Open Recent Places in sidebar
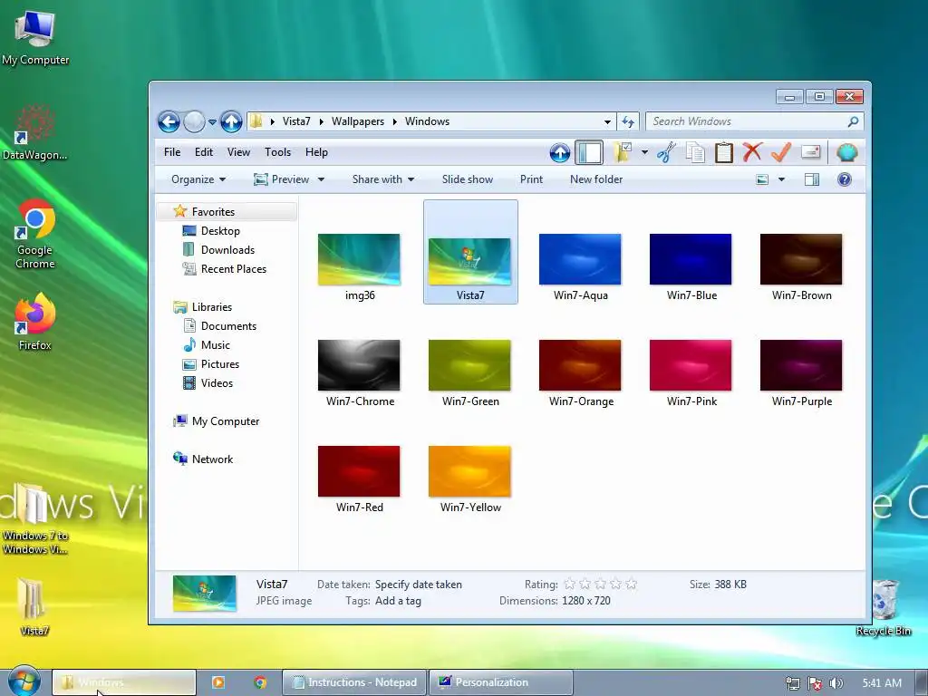This screenshot has height=696, width=928. [x=234, y=268]
